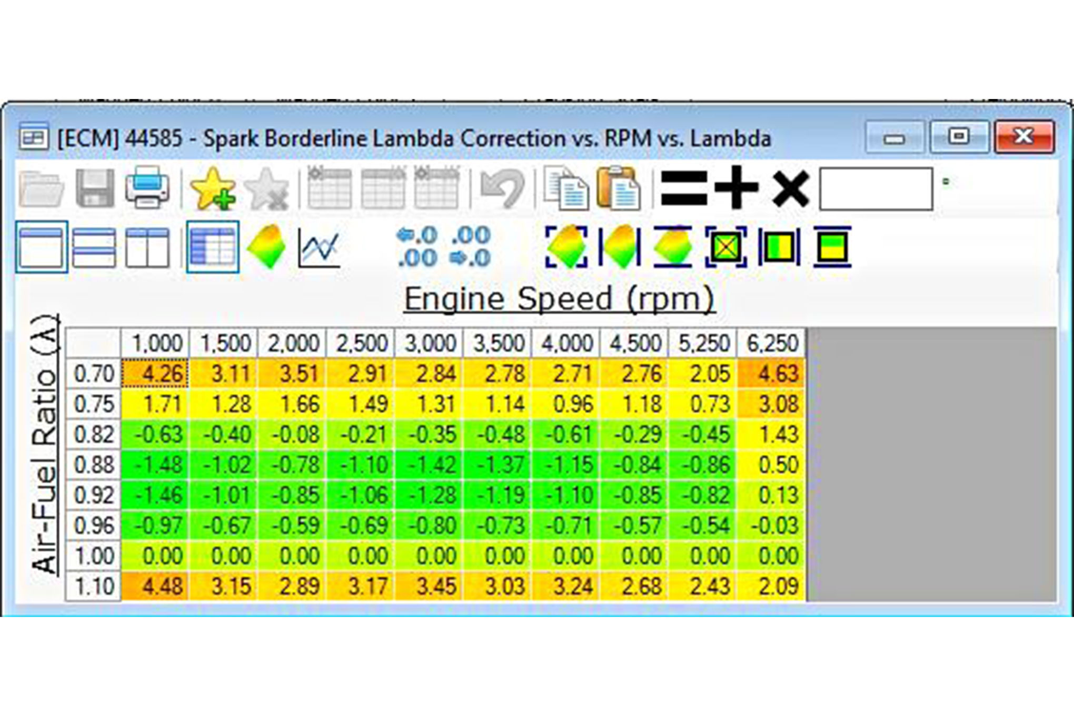Select the cell with value 4.63

[x=771, y=374]
